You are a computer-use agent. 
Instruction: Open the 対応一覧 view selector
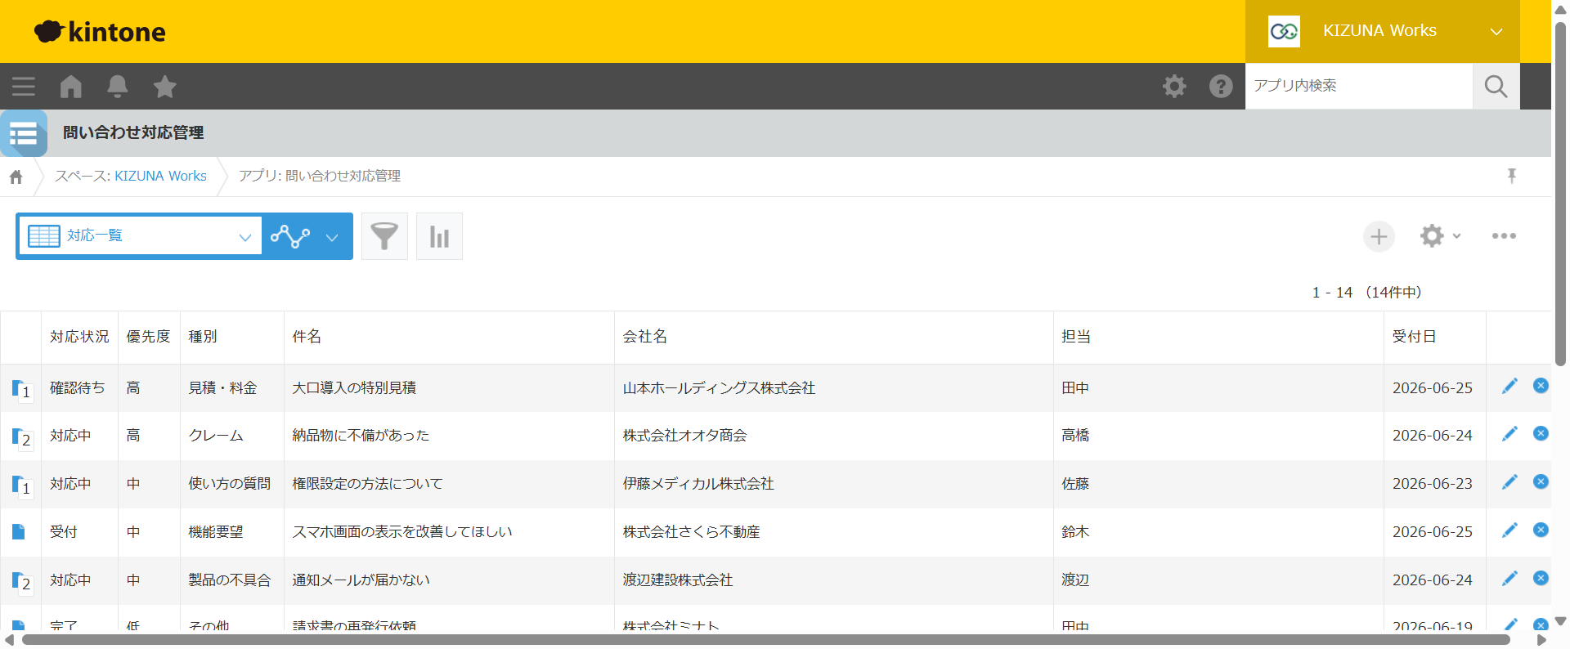[141, 236]
